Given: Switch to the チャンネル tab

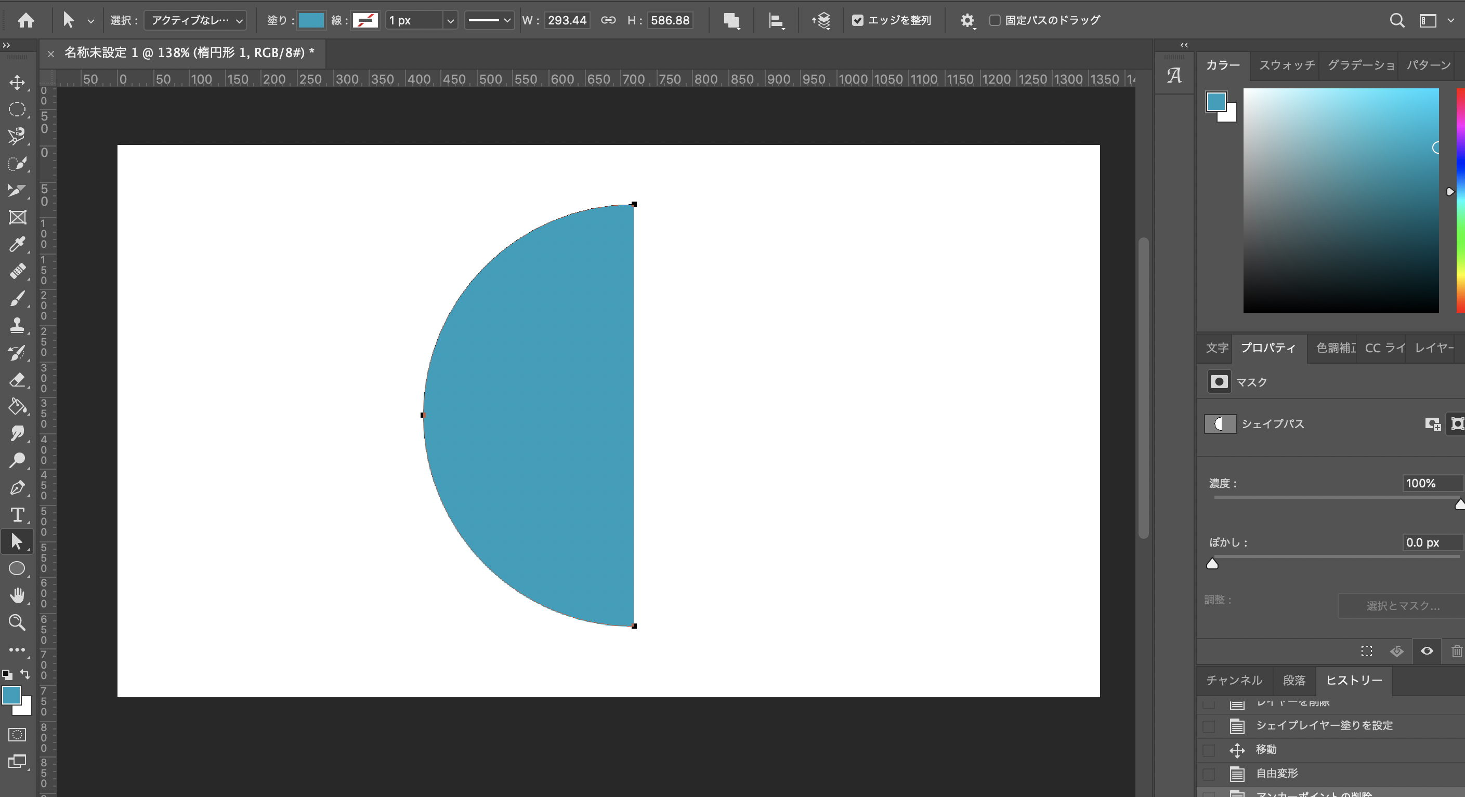Looking at the screenshot, I should pyautogui.click(x=1234, y=681).
